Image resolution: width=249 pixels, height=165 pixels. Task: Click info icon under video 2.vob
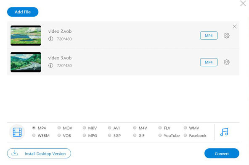(50, 39)
